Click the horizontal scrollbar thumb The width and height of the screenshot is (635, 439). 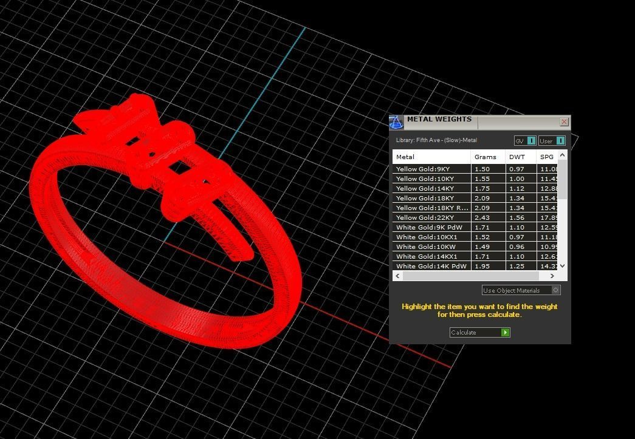click(470, 276)
